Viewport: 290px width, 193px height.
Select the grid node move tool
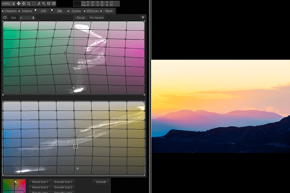point(24,3)
